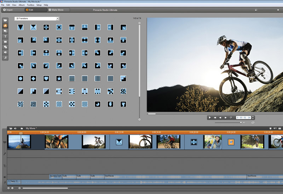Show the titles album section (T icon)

pos(5,36)
